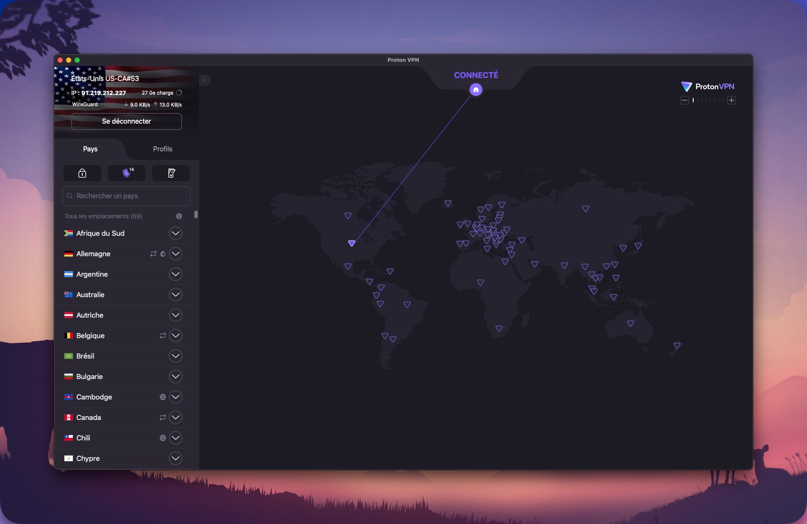Expand Chypre server list
This screenshot has height=524, width=807.
point(176,458)
